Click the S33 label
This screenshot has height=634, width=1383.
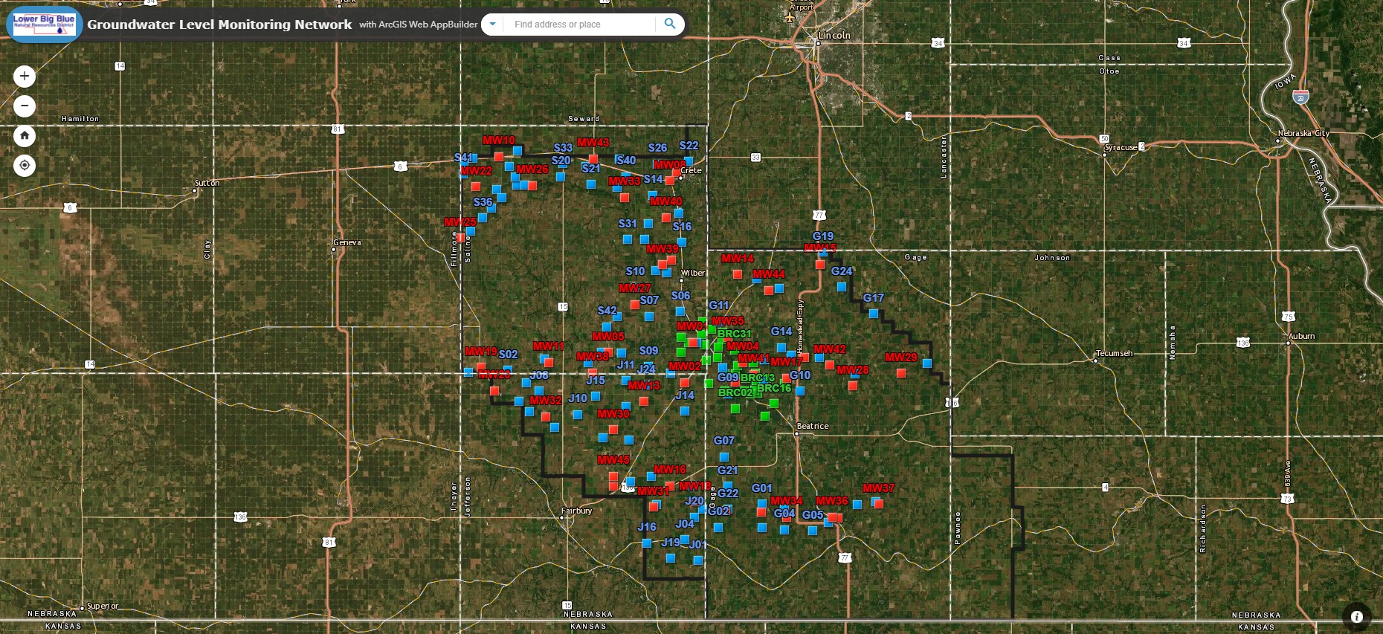point(564,148)
